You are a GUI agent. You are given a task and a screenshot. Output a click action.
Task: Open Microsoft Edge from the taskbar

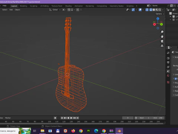(x=96, y=131)
